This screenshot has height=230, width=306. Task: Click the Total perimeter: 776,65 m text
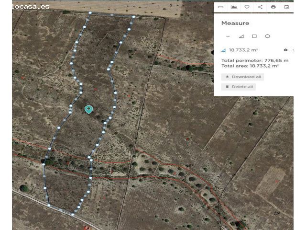click(255, 60)
